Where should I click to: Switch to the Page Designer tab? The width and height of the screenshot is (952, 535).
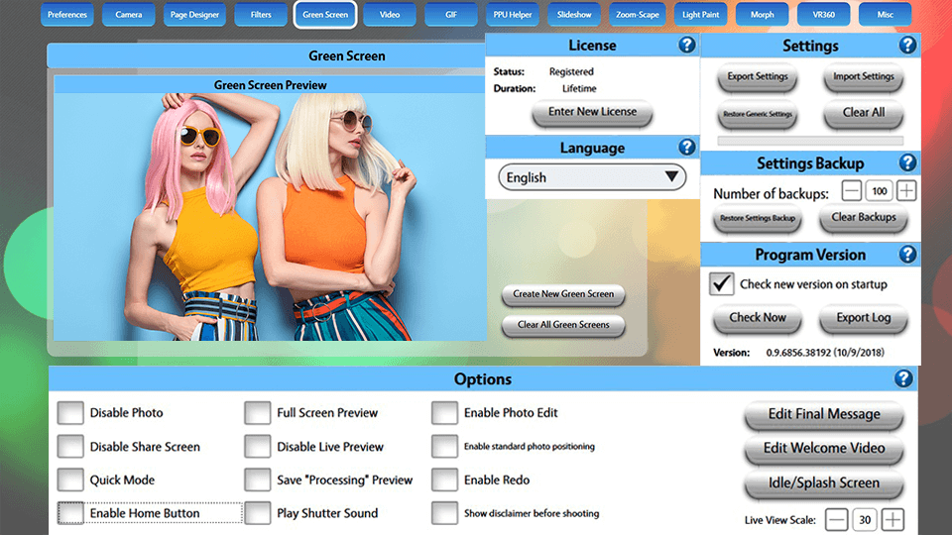point(193,15)
